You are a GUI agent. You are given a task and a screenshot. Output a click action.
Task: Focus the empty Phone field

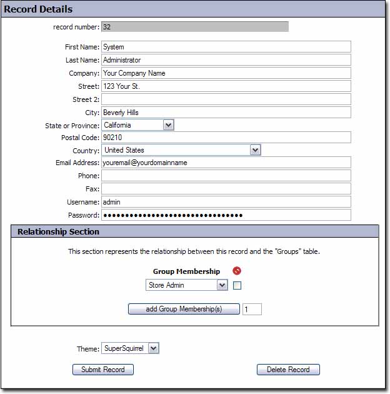click(x=226, y=176)
